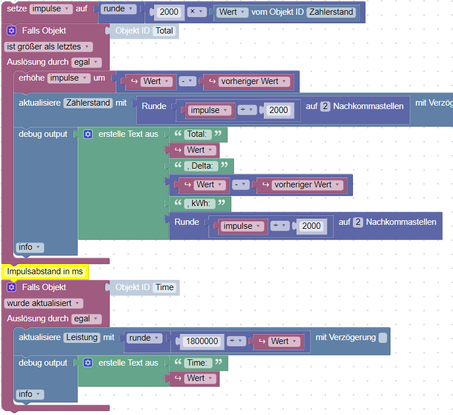The height and width of the screenshot is (415, 453).
Task: Open egal dropdown under Objekt ID Total trigger
Action: tap(86, 62)
